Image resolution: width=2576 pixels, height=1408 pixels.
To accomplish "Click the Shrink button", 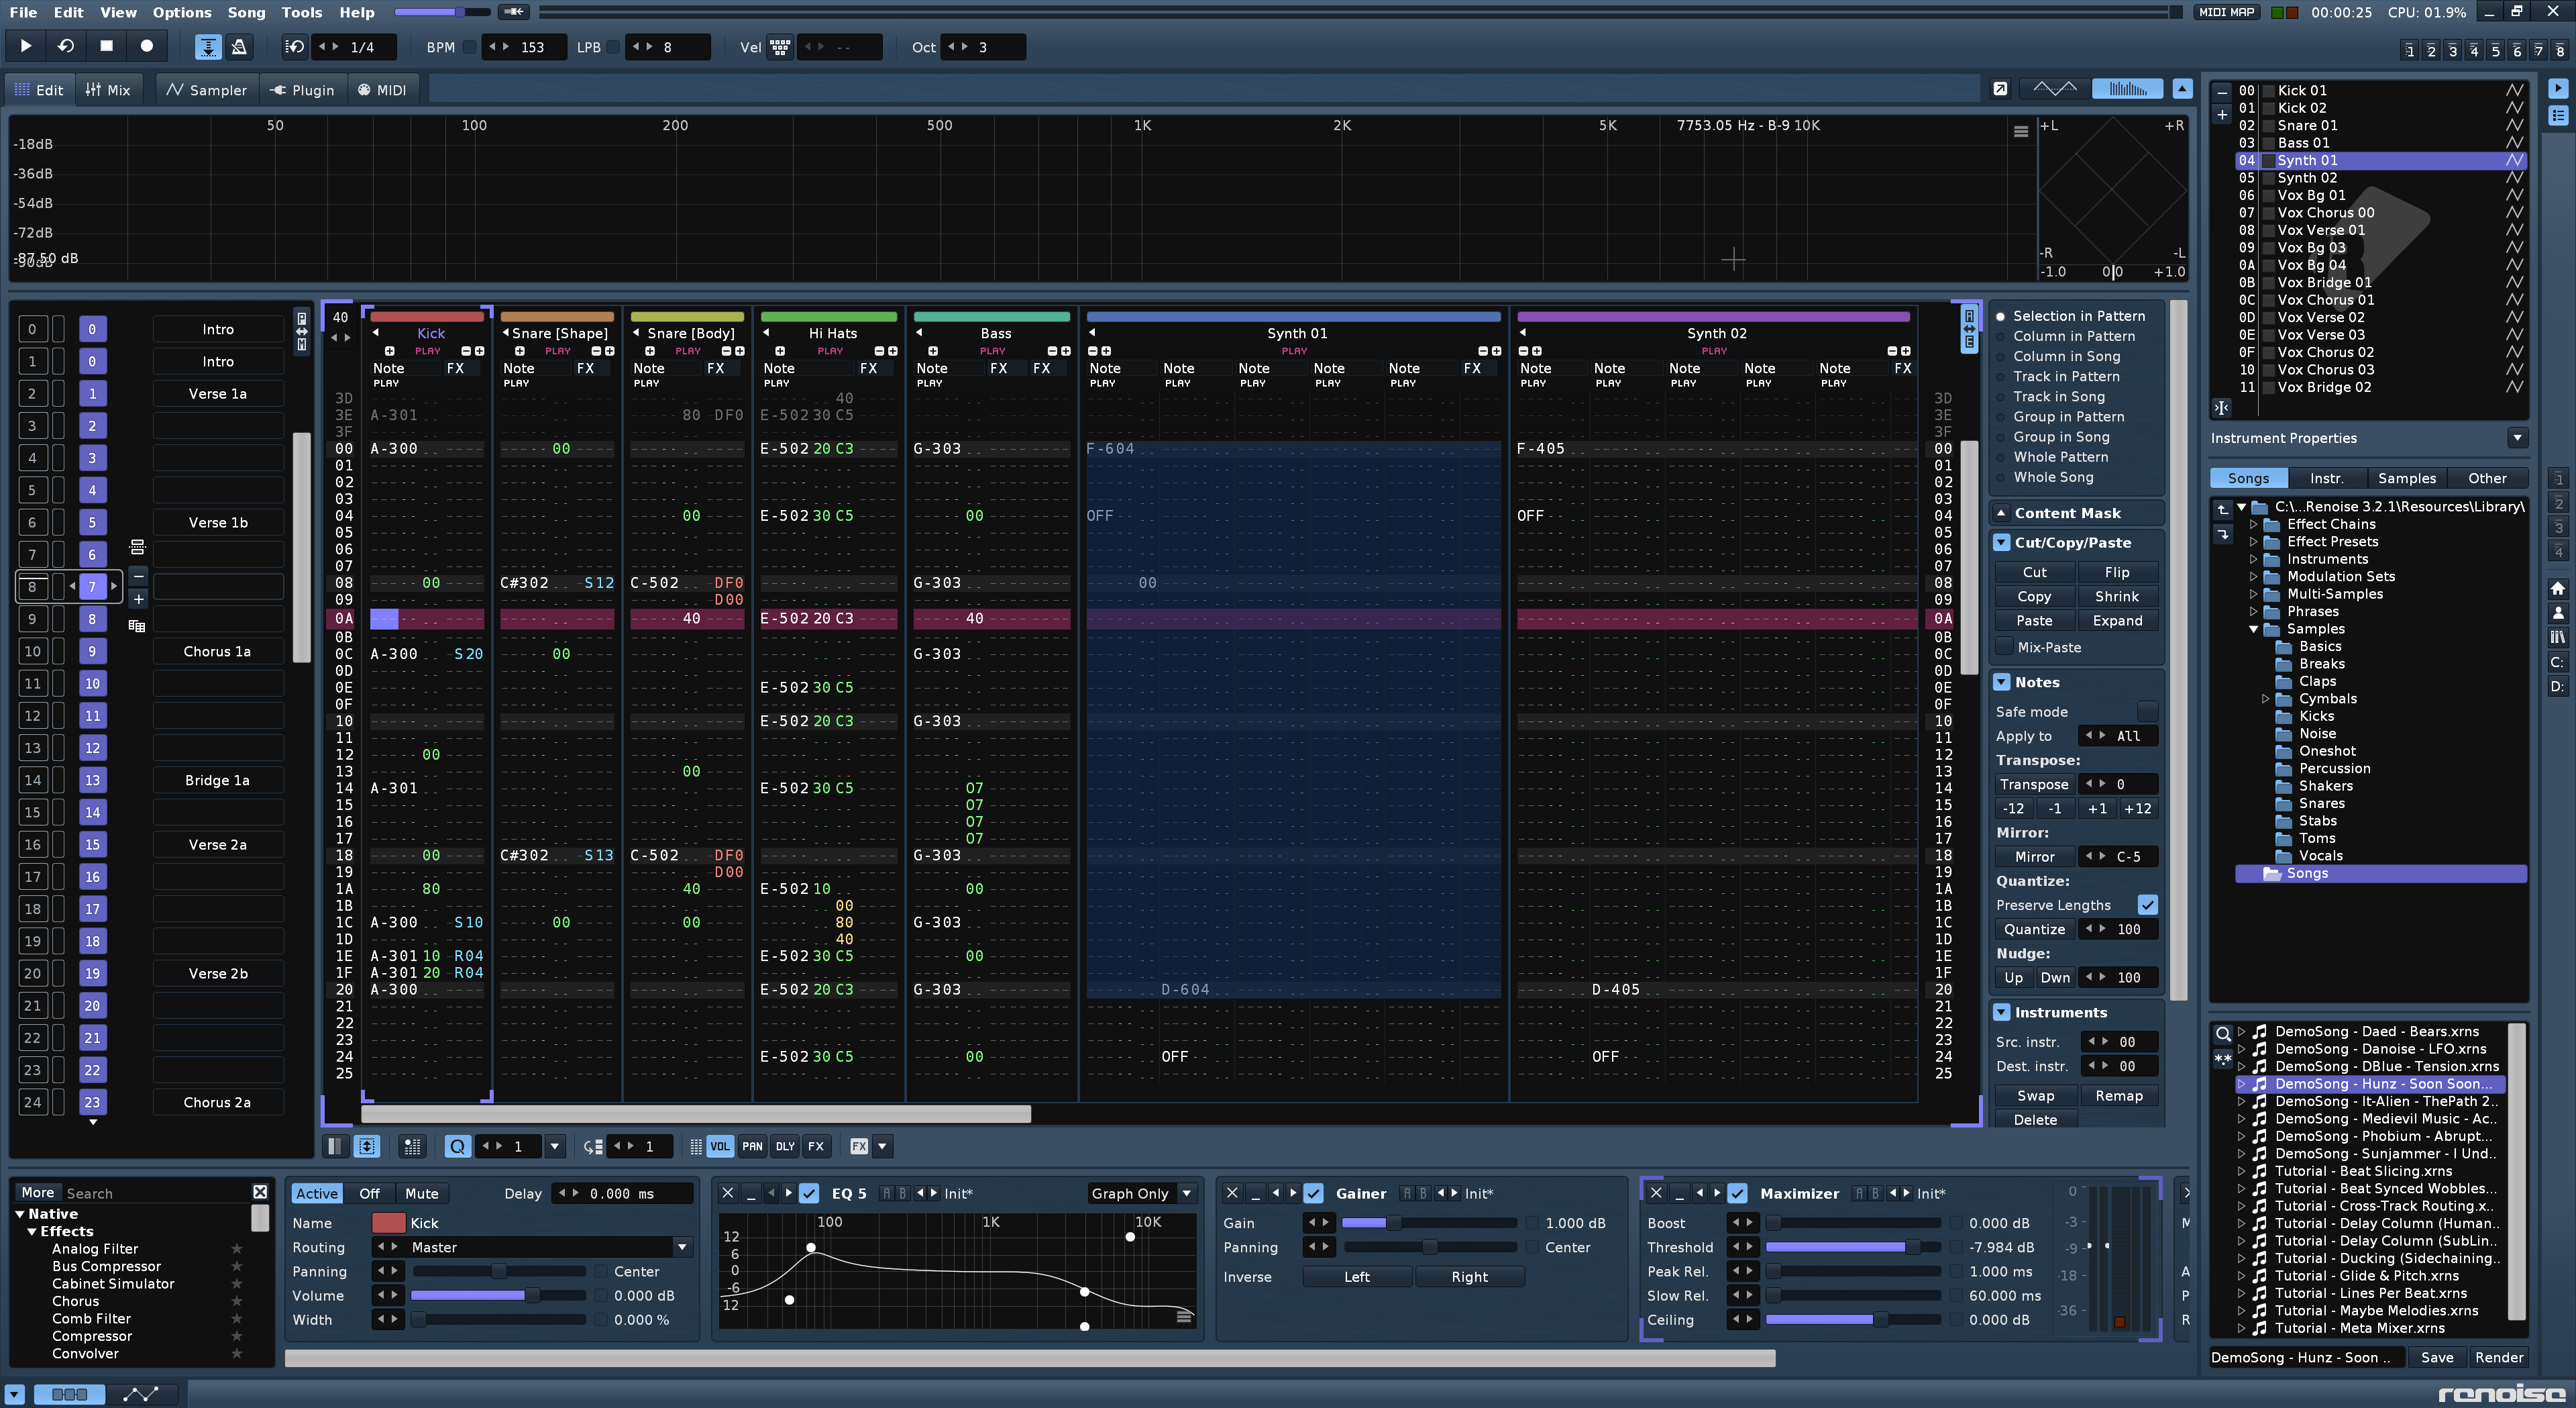I will tap(2117, 597).
